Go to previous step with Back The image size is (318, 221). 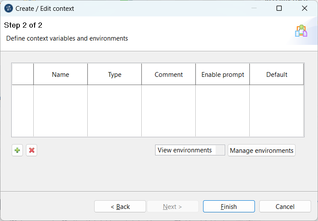(x=120, y=206)
